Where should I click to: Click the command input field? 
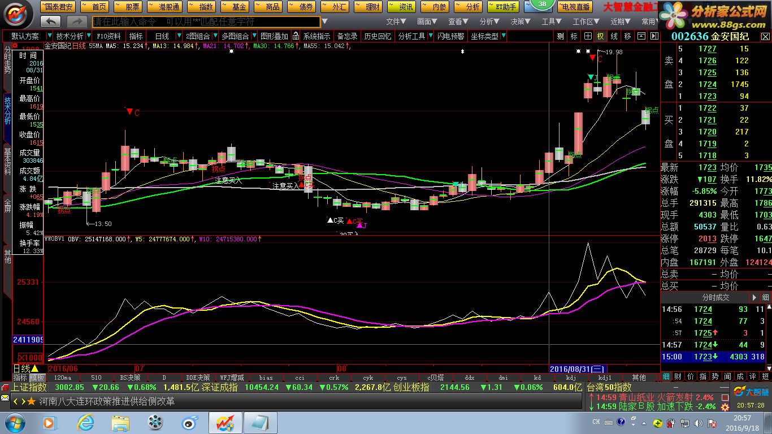point(206,22)
